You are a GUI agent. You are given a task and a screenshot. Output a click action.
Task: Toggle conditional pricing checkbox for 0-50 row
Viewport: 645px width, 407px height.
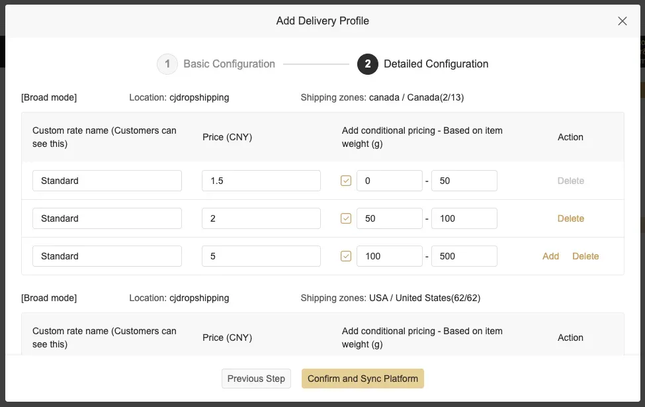coord(346,181)
